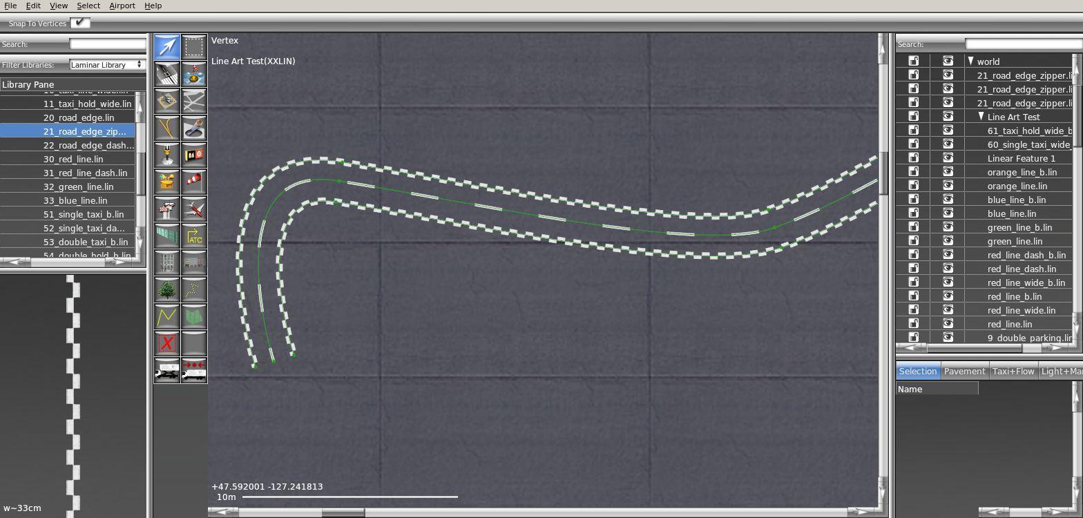Choose the Sealane tool
1083x518 pixels.
[194, 74]
